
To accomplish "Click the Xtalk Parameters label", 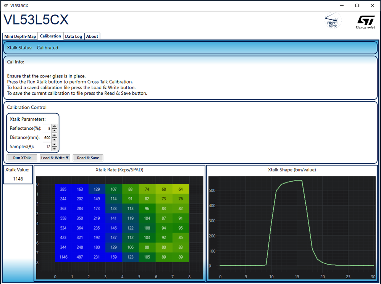I will coord(28,119).
